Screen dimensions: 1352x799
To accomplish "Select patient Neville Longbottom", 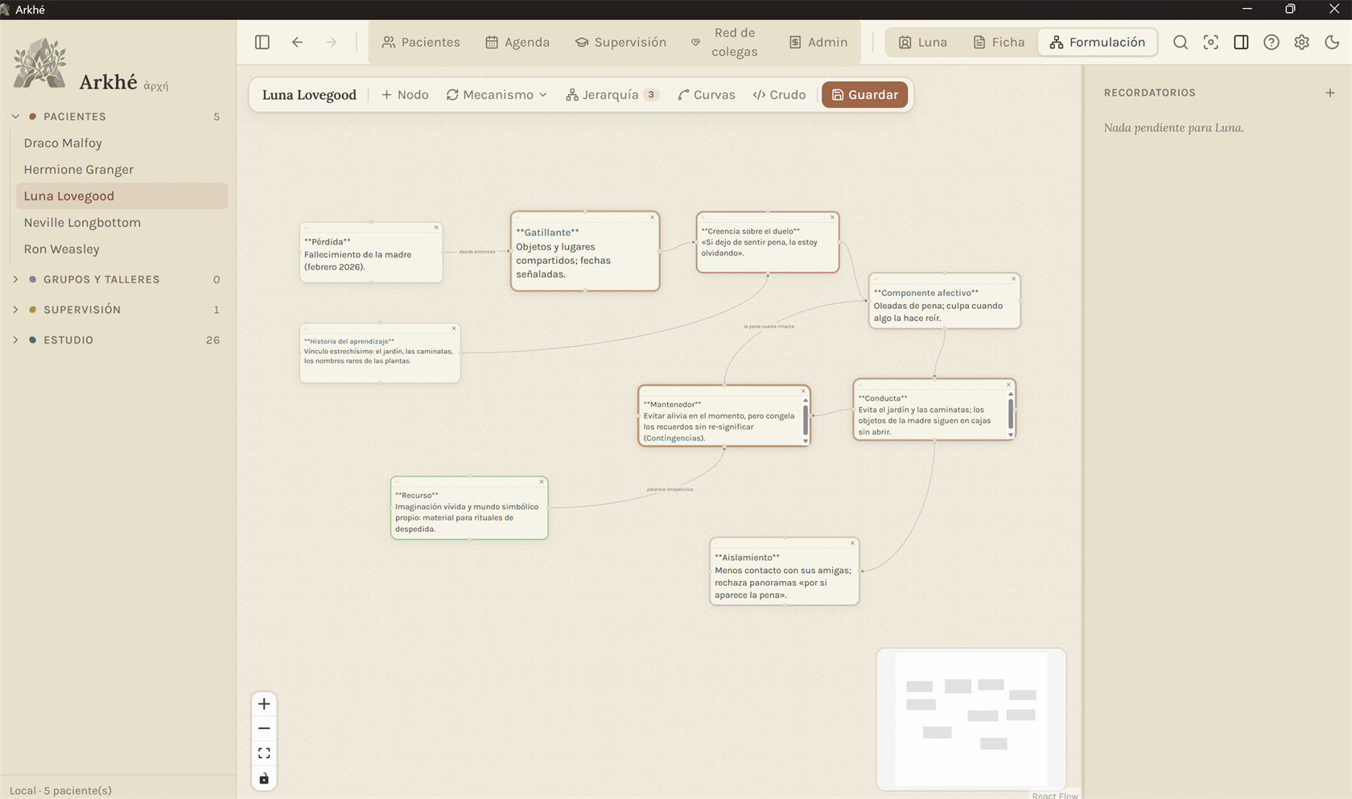I will coord(122,223).
